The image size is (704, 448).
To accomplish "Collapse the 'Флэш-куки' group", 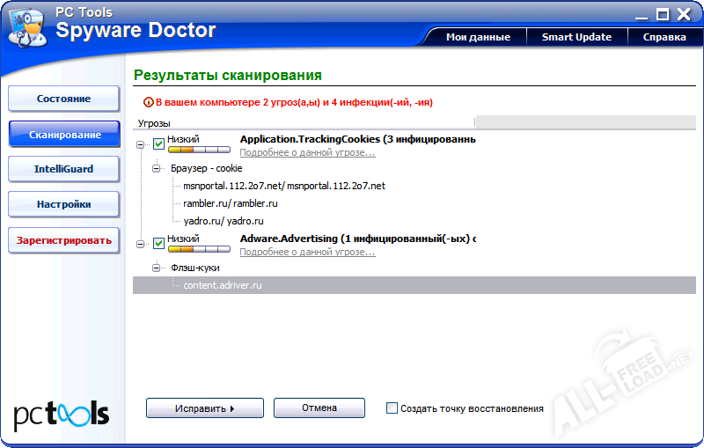I will click(158, 268).
